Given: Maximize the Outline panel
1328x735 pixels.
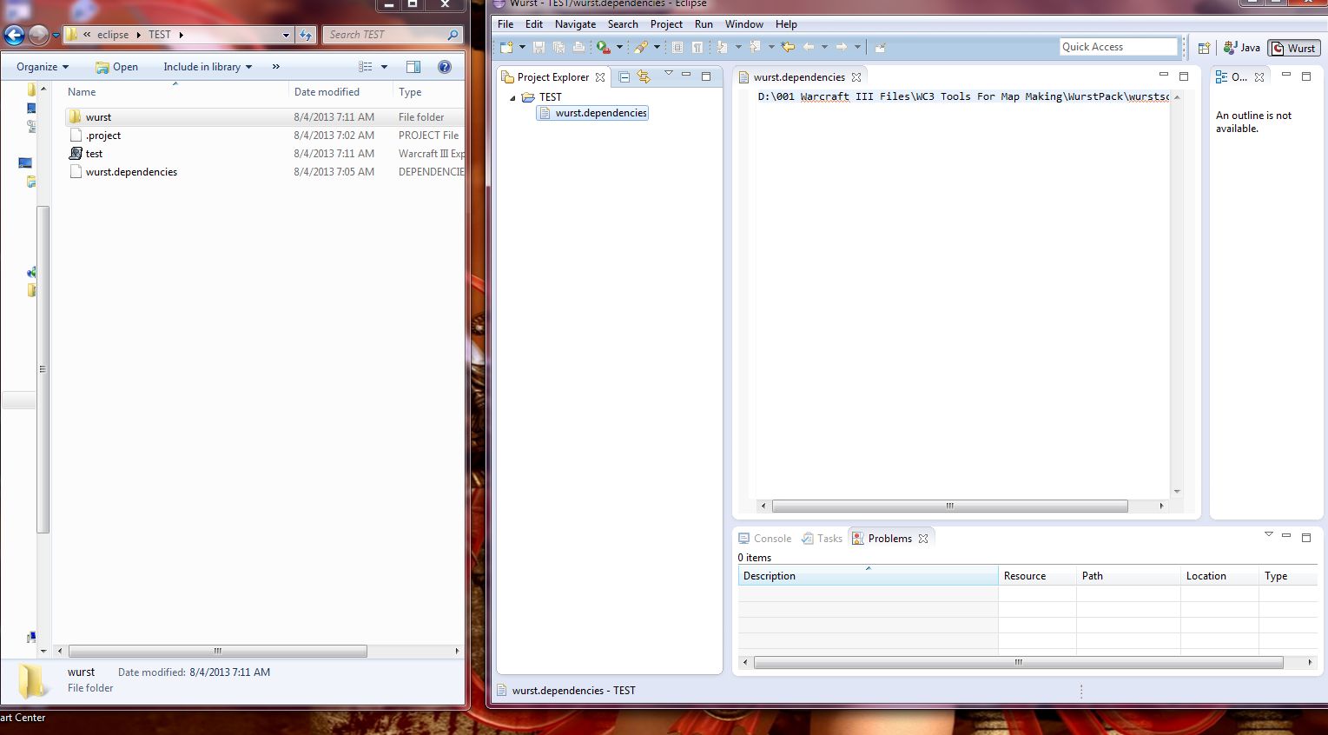Looking at the screenshot, I should (1306, 76).
